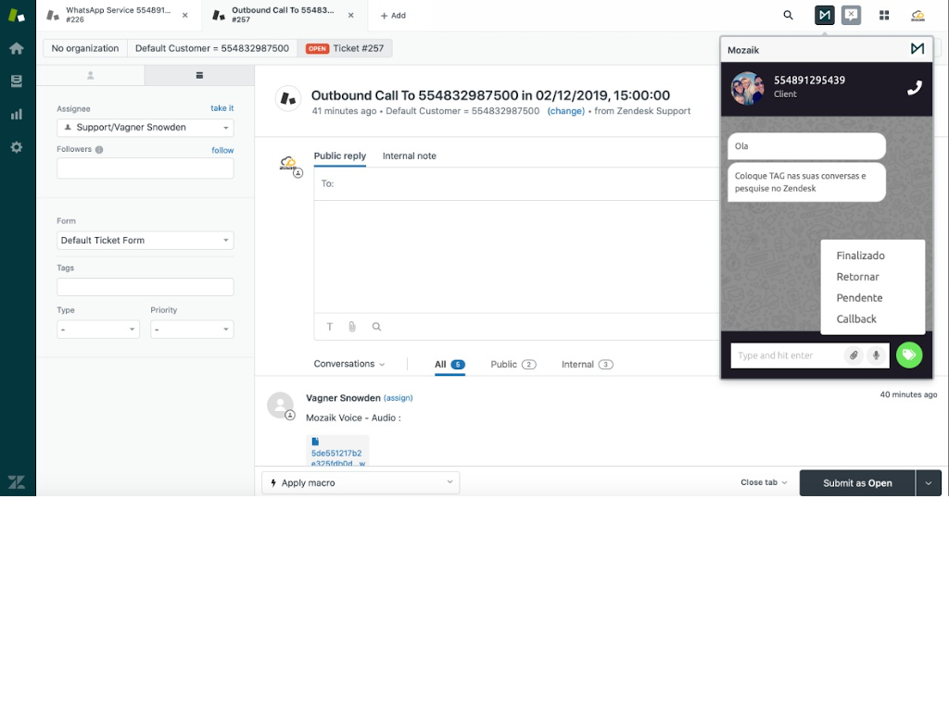Open the Zendesk search magnifier icon
This screenshot has width=949, height=711.
(x=788, y=16)
